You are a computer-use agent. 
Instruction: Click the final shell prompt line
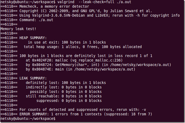point(28,119)
